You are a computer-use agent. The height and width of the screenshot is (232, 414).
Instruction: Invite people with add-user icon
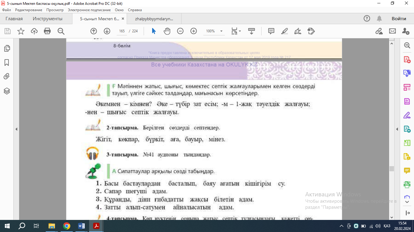pyautogui.click(x=406, y=31)
